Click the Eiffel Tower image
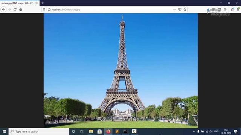This screenshot has width=241, height=135. coord(120,70)
